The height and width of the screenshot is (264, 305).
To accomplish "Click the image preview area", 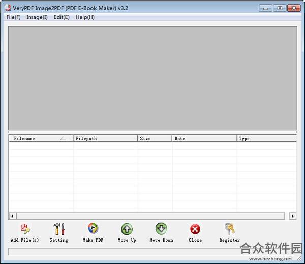I will click(152, 78).
